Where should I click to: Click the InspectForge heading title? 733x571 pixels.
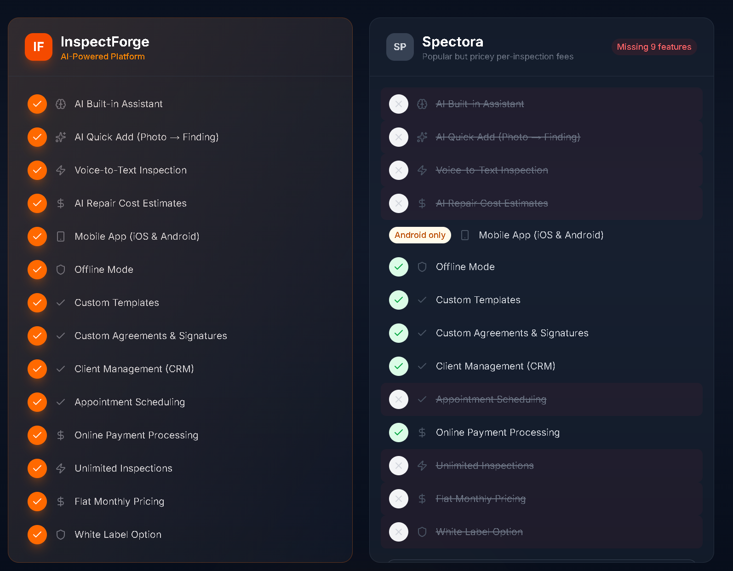(x=105, y=42)
